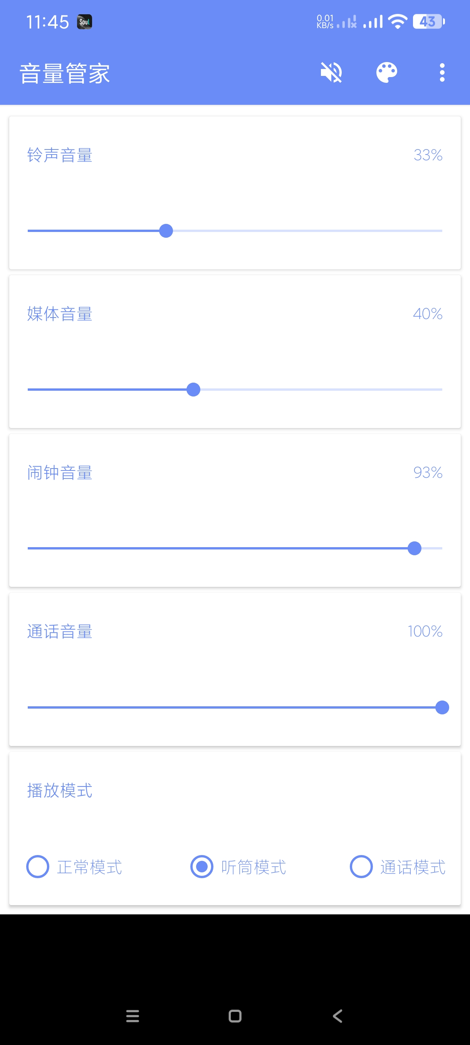Tap the 音量管家 app title
The image size is (470, 1045).
(x=65, y=74)
